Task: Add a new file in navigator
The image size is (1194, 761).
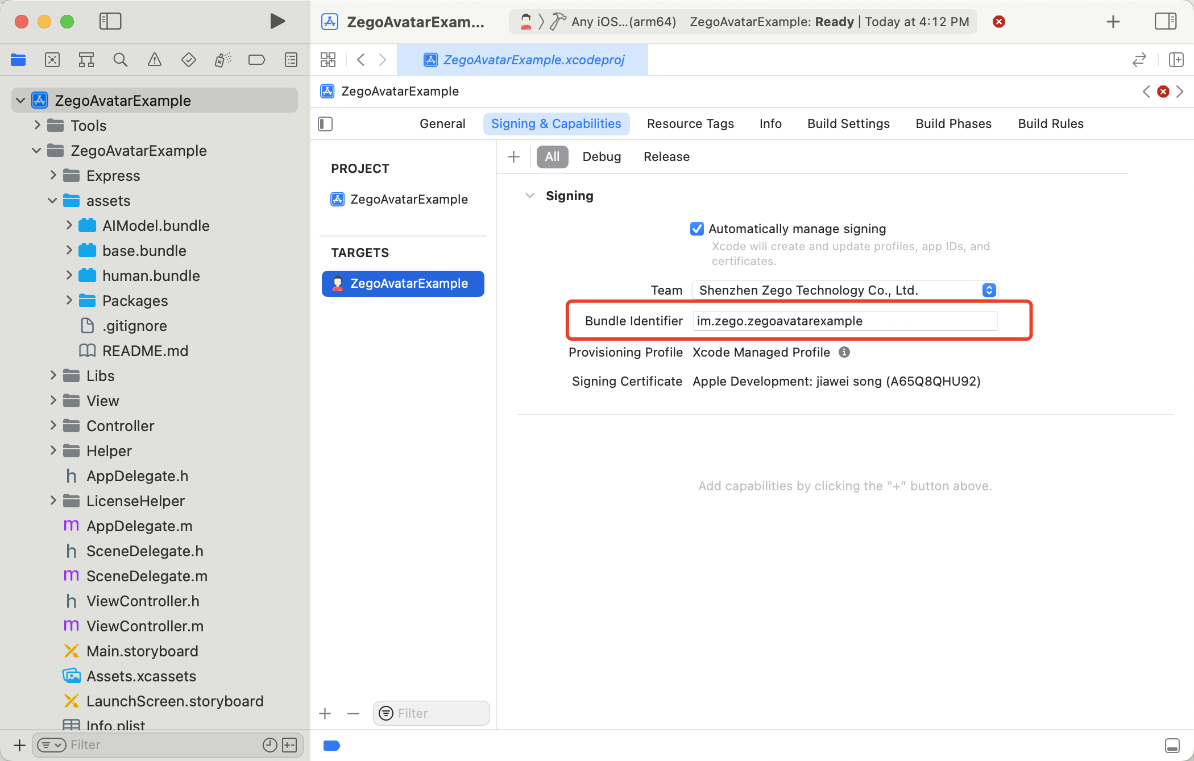Action: 19,745
